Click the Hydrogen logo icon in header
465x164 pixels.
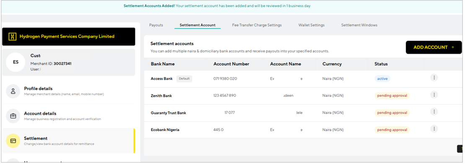13,37
